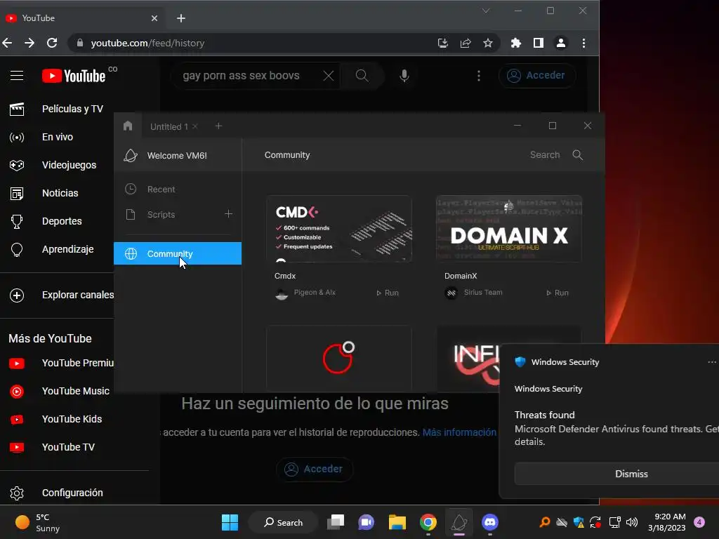Share this page via Chrome share icon
The image size is (719, 539).
(466, 43)
